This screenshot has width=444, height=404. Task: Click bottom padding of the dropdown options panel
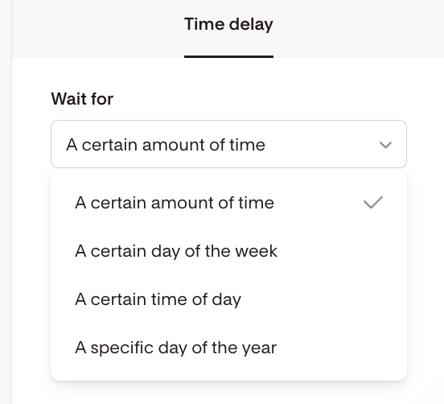click(228, 376)
